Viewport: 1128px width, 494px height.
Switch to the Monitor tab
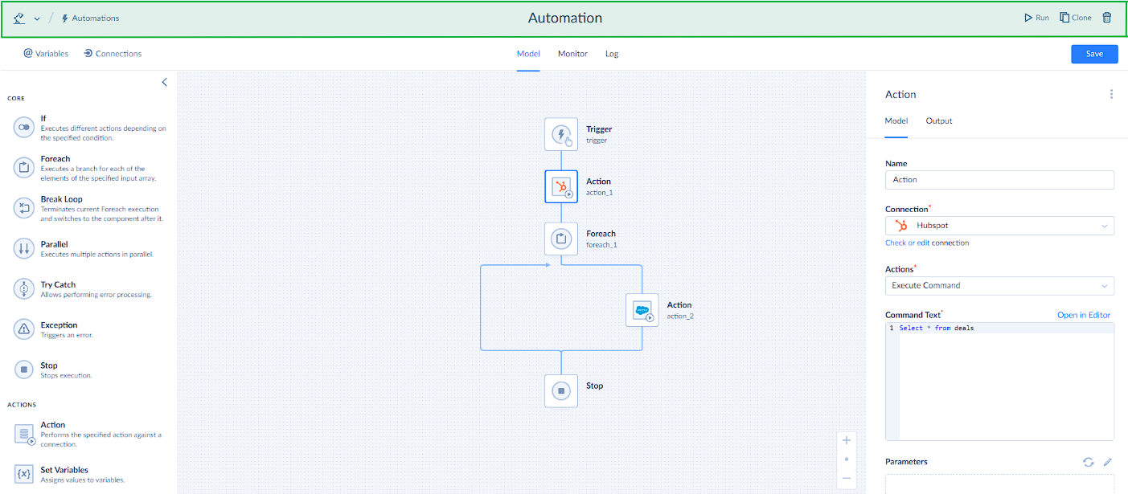tap(572, 54)
